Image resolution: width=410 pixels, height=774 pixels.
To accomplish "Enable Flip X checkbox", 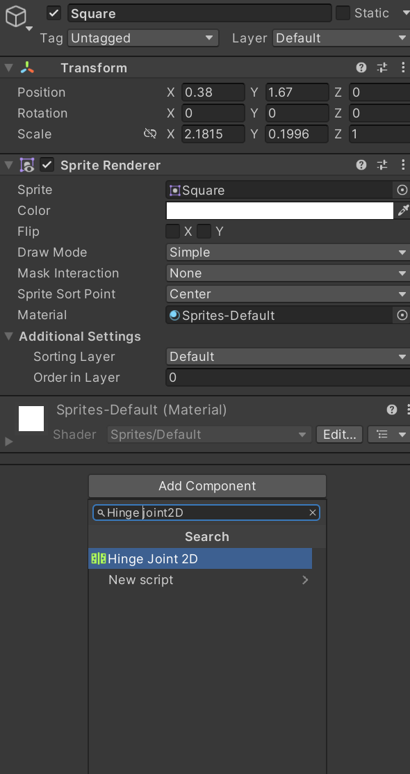I will coord(172,231).
